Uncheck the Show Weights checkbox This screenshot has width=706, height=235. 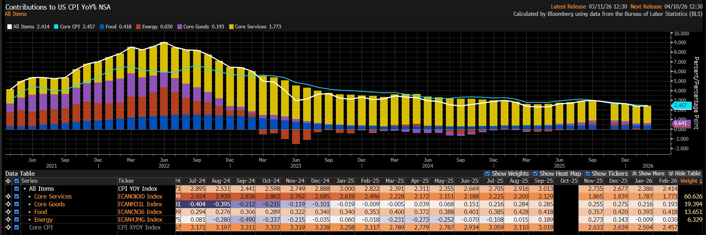[487, 173]
